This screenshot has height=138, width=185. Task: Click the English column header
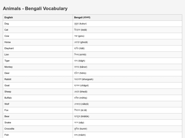click(38, 17)
